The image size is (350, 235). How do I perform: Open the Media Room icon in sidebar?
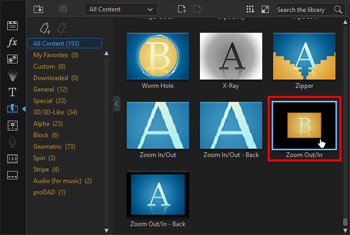click(x=12, y=25)
